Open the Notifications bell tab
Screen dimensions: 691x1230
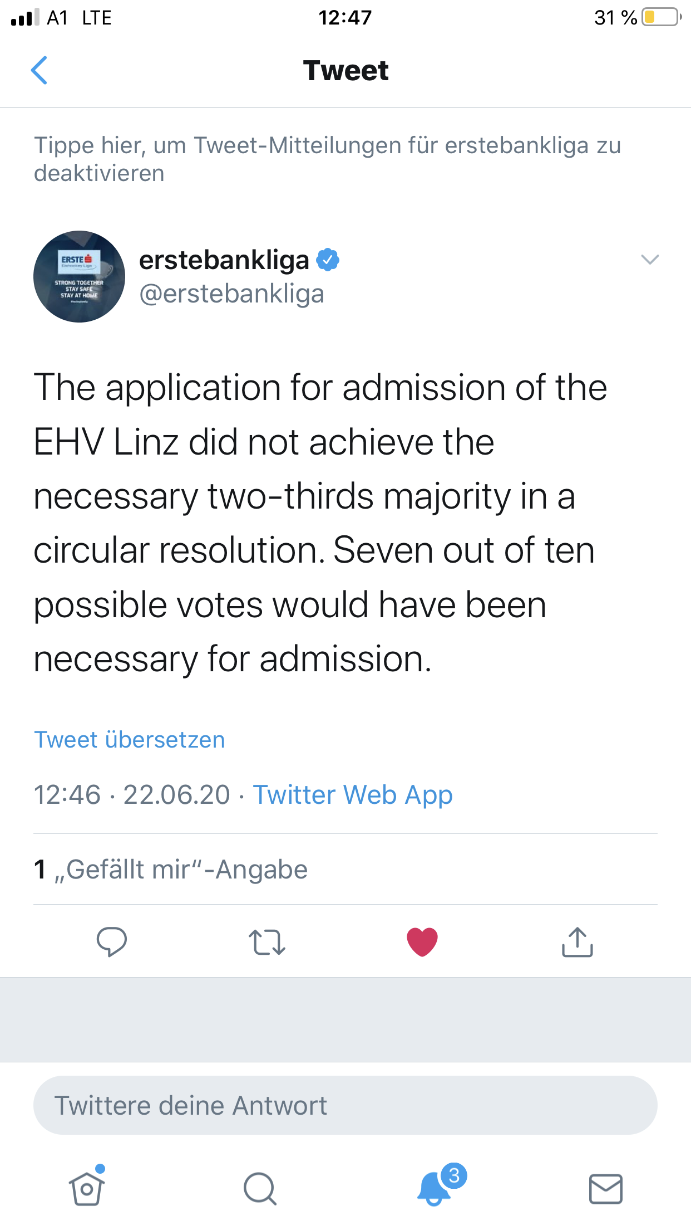click(x=434, y=1188)
